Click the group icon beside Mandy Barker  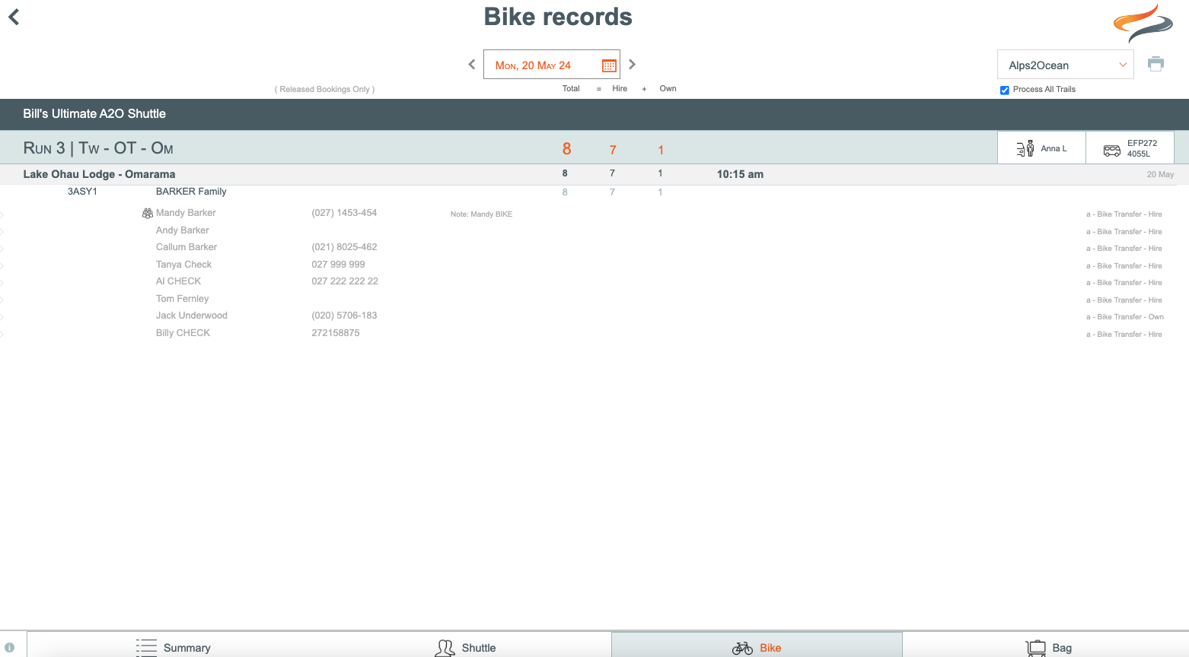148,213
